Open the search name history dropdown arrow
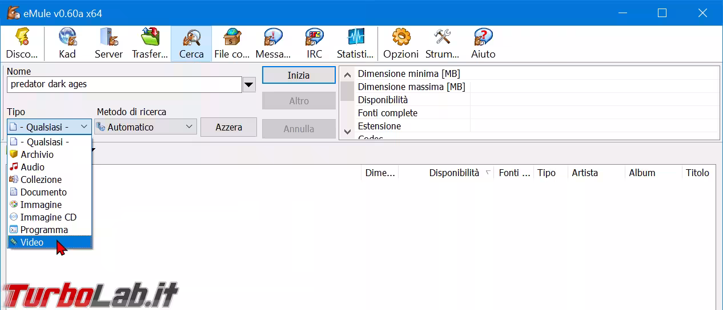Image resolution: width=723 pixels, height=310 pixels. click(249, 85)
